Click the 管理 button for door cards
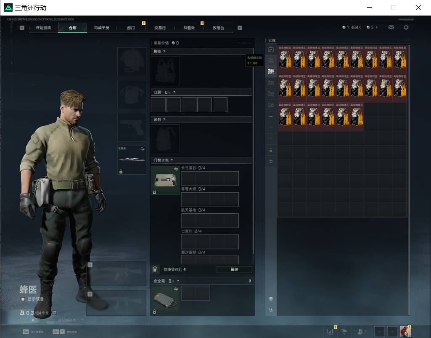 (234, 270)
